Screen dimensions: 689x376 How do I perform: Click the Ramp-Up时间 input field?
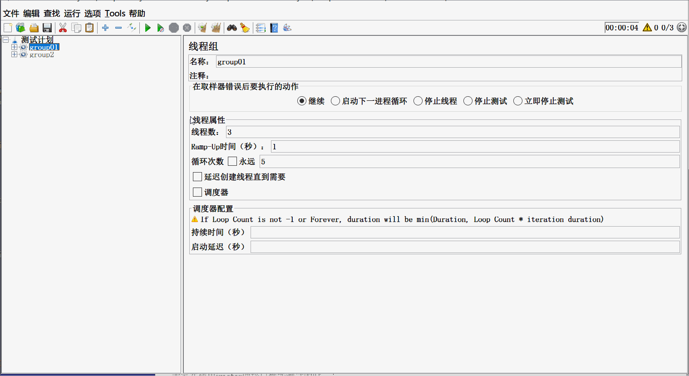tap(475, 147)
